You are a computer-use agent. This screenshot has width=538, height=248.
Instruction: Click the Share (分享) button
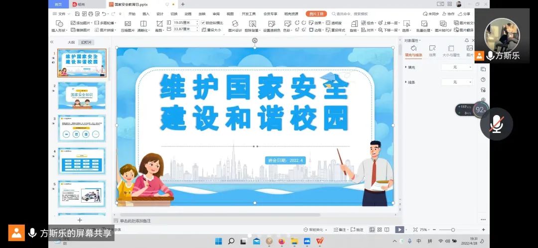(464, 14)
